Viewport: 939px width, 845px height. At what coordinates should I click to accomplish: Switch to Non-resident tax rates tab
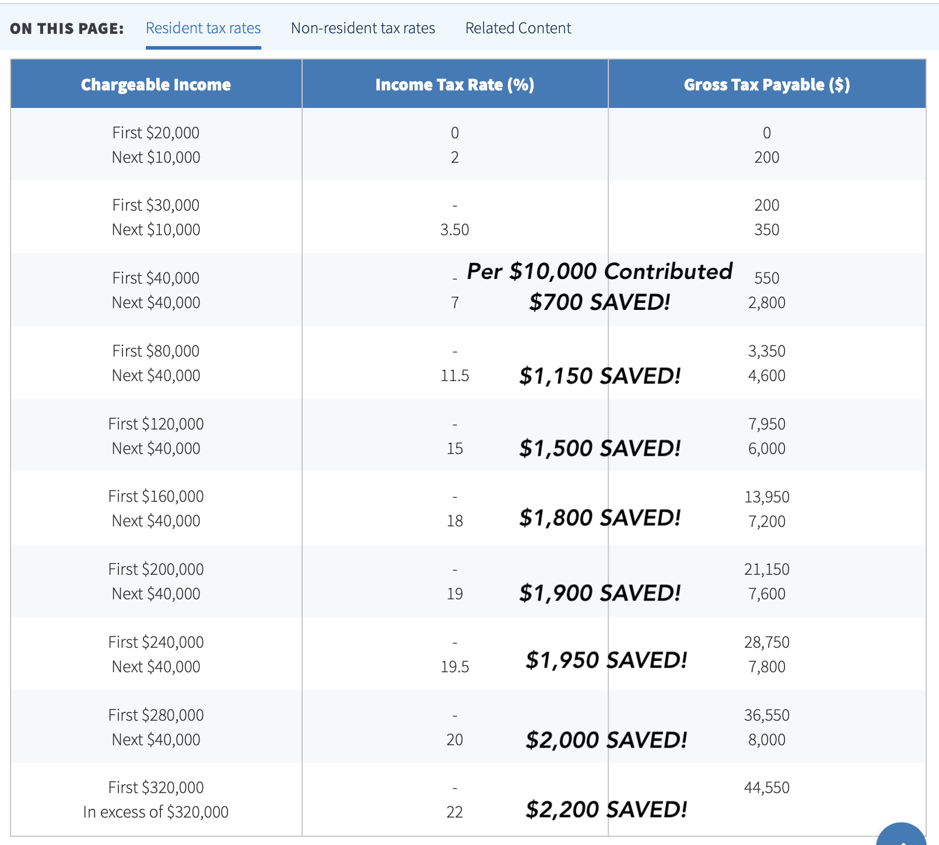(x=363, y=28)
